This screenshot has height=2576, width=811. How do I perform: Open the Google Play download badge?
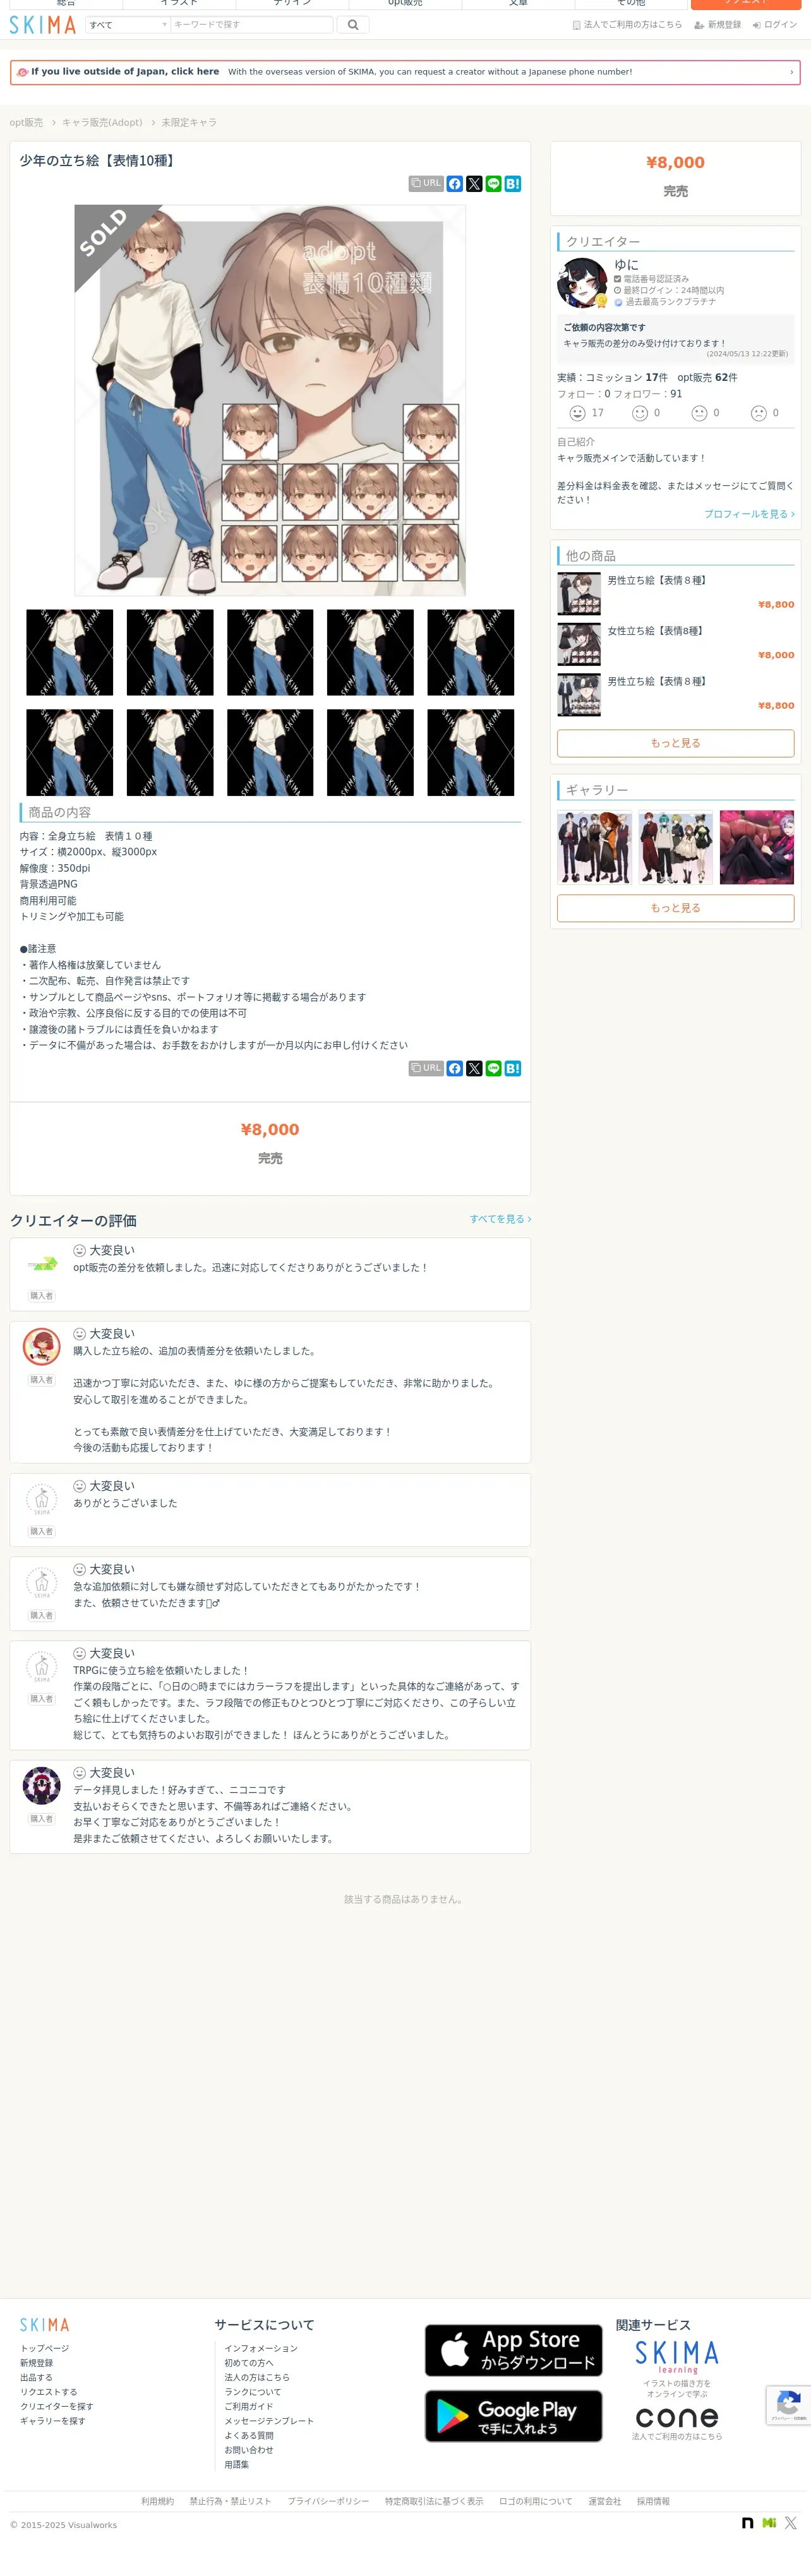pos(513,2415)
